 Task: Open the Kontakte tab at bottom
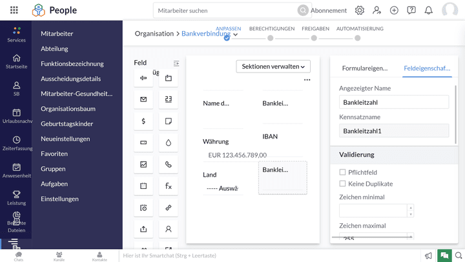tap(99, 256)
